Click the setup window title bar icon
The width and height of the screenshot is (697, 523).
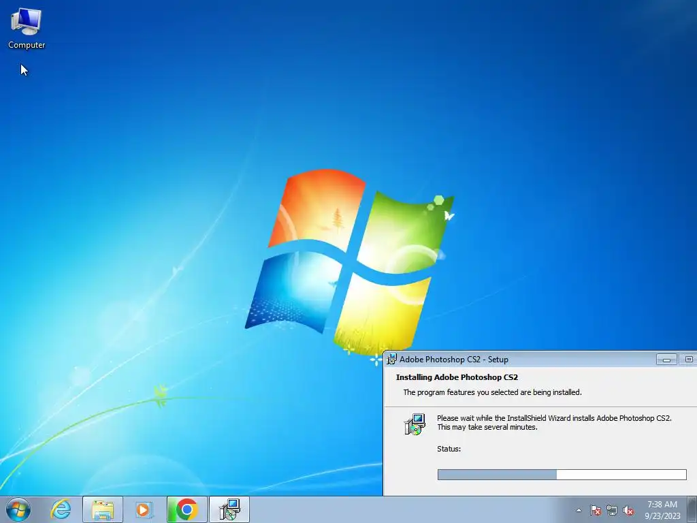pyautogui.click(x=391, y=359)
